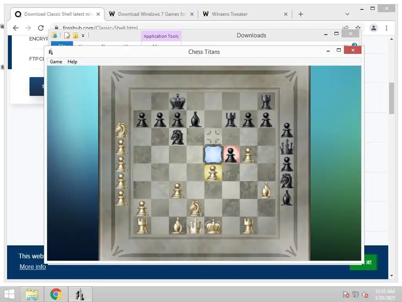Select the black pawn on a7
This screenshot has width=402, height=302.
[x=142, y=120]
